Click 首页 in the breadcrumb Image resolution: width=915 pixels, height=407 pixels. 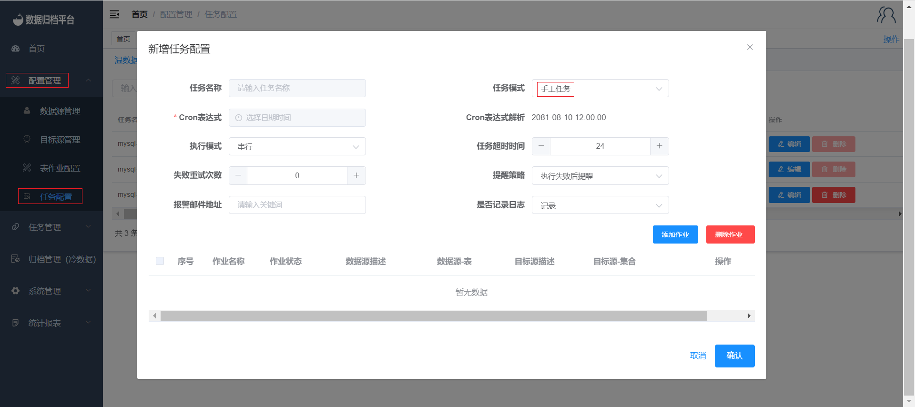coord(140,14)
